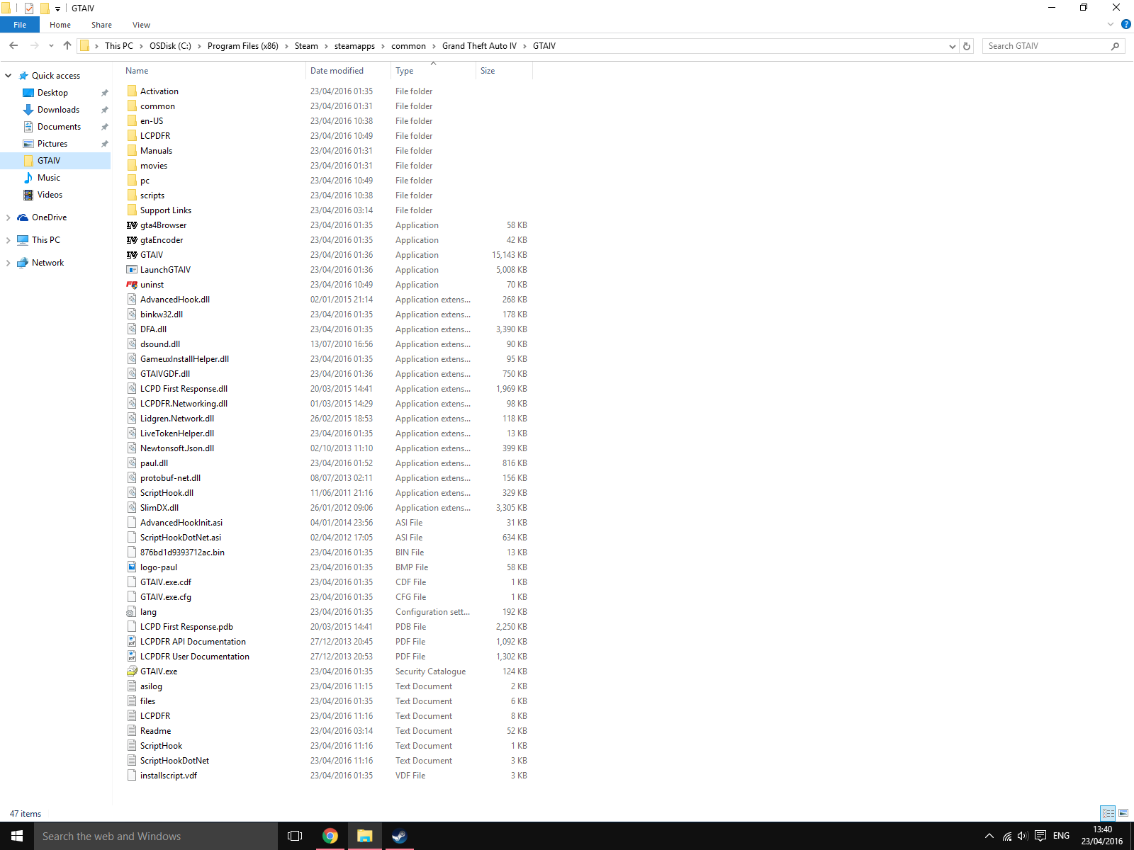Open Google Chrome from the taskbar
This screenshot has height=850, width=1134.
click(x=330, y=836)
